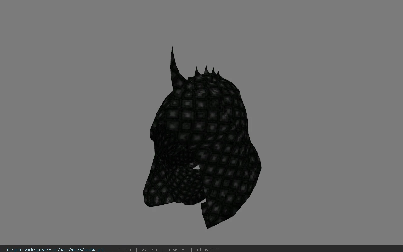
Task: Click the file path ending in 44436.gr2
Action: pos(55,250)
